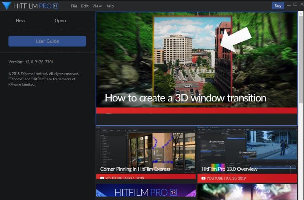Open Corner Pinning in HitFilm Express video
Image resolution: width=304 pixels, height=200 pixels.
(146, 153)
